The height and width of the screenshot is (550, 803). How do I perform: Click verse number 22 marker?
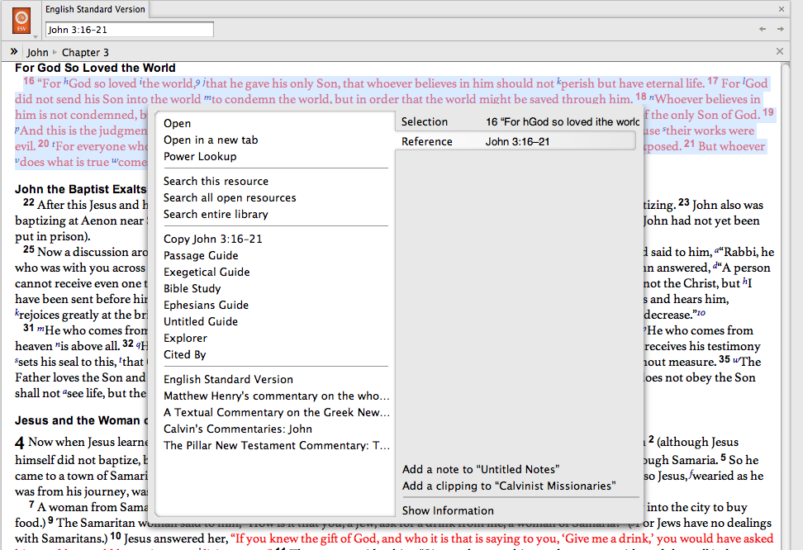pyautogui.click(x=29, y=202)
